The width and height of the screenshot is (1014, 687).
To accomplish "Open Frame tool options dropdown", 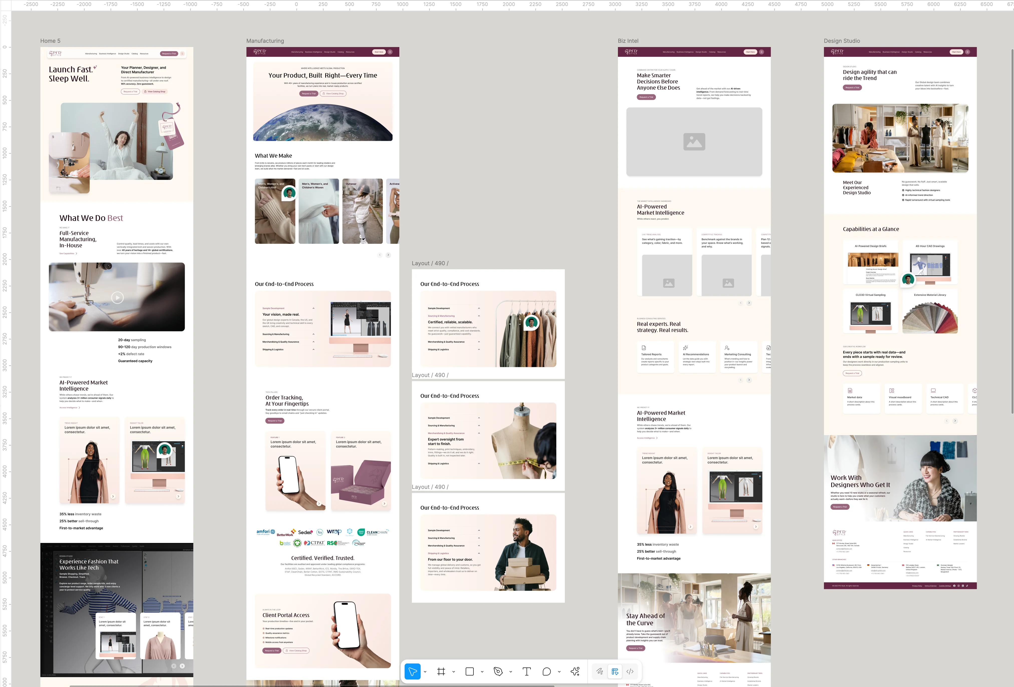I will [454, 672].
